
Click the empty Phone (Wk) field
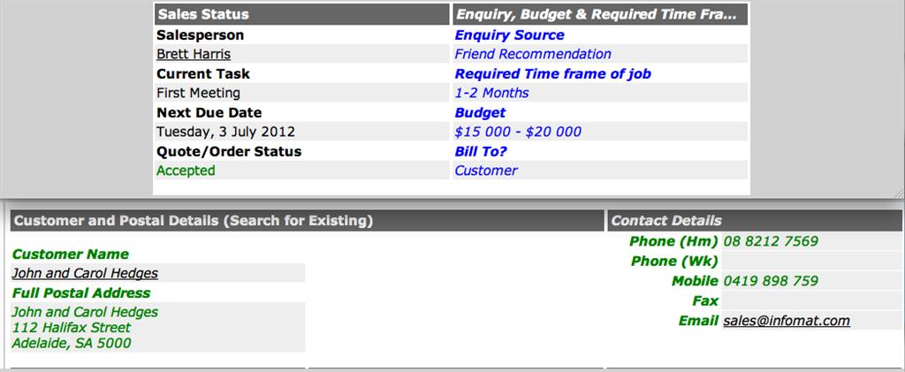(811, 262)
